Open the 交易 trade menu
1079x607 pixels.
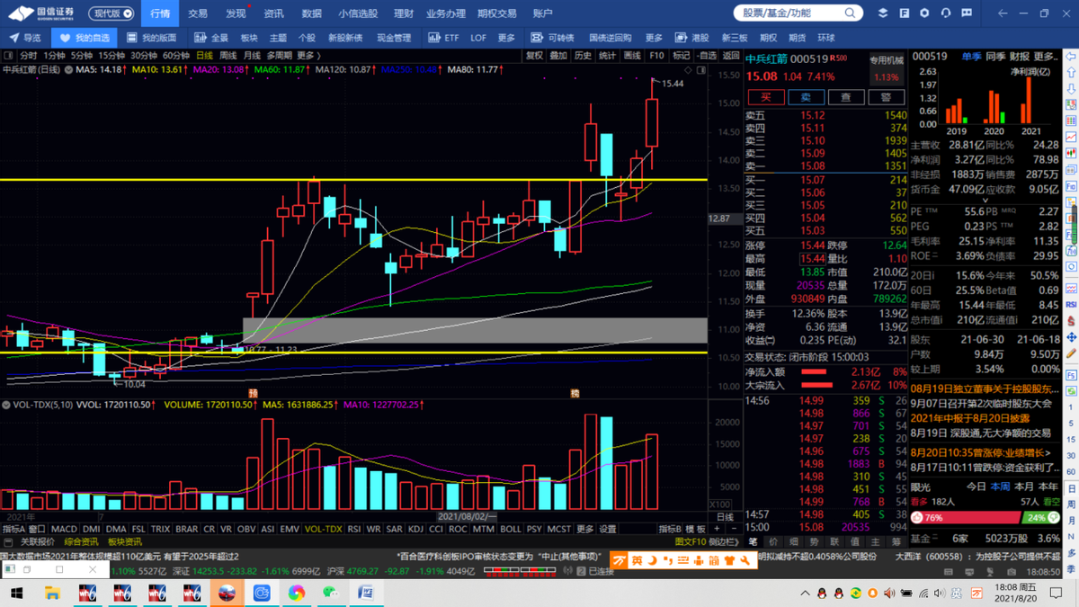click(x=198, y=13)
